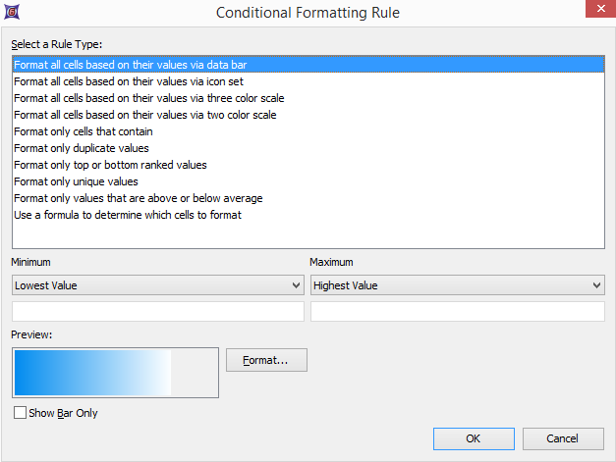Click the application icon in title bar
The height and width of the screenshot is (462, 616).
coord(12,12)
